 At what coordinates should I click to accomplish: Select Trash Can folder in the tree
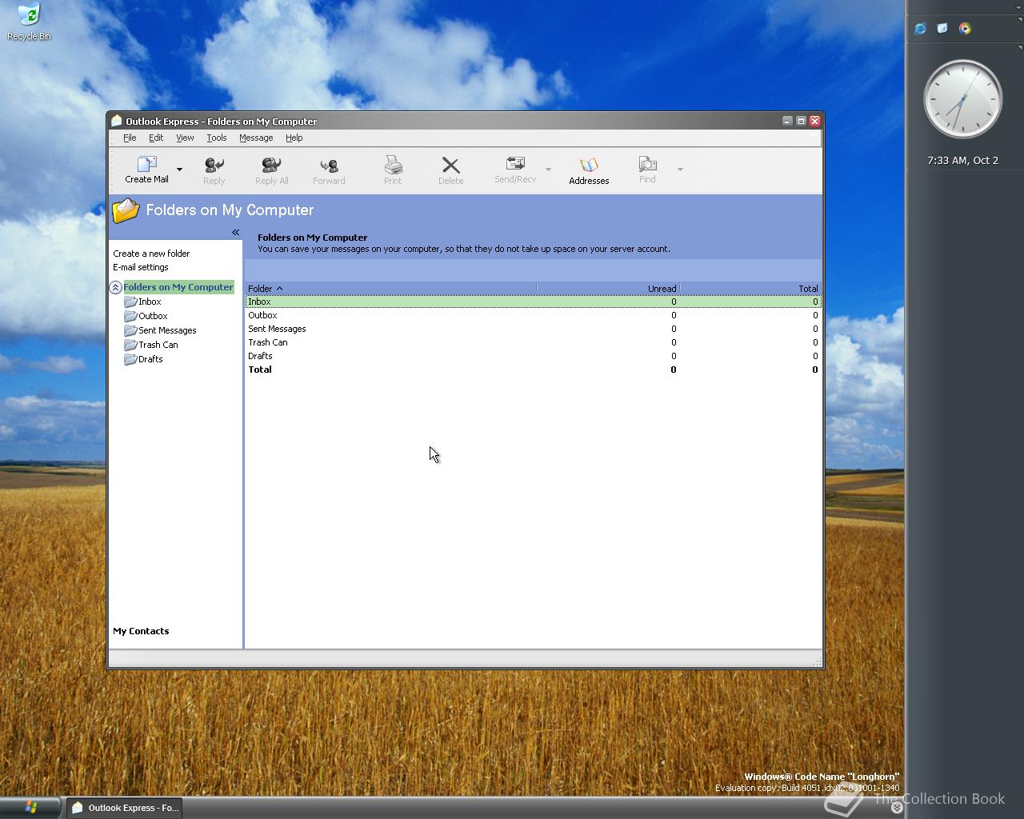[151, 345]
